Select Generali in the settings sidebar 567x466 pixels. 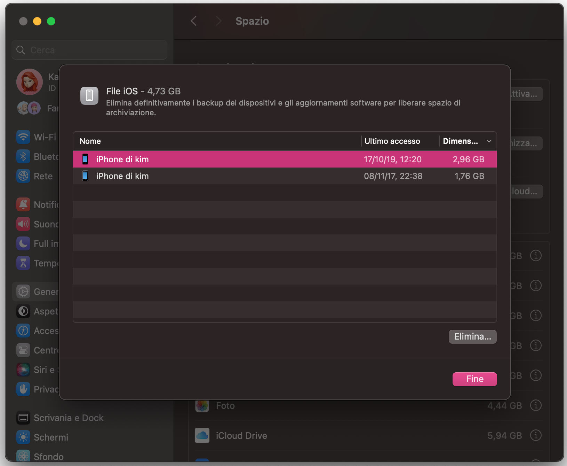coord(42,292)
